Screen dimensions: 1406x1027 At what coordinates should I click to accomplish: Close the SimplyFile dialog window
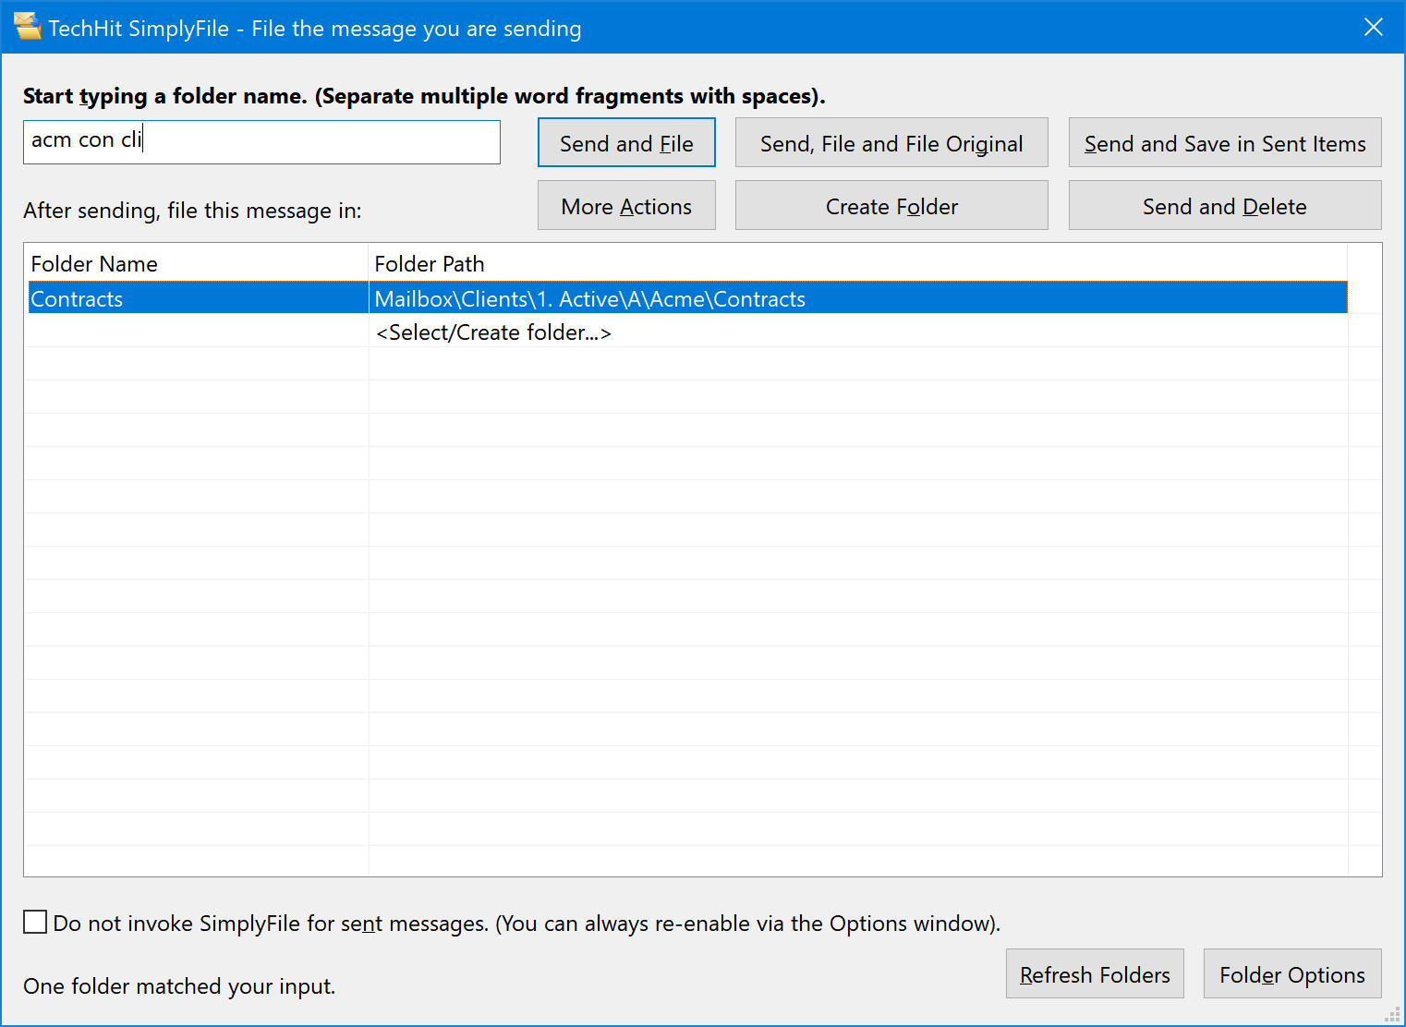pyautogui.click(x=1374, y=27)
